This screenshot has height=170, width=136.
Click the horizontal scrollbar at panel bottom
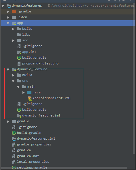64,168
